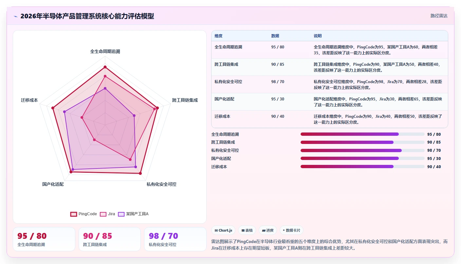
Task: Select the 98 / 70 data card
Action: (175, 239)
